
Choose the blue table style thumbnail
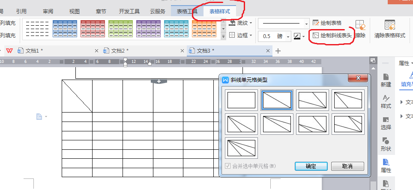click(65, 29)
